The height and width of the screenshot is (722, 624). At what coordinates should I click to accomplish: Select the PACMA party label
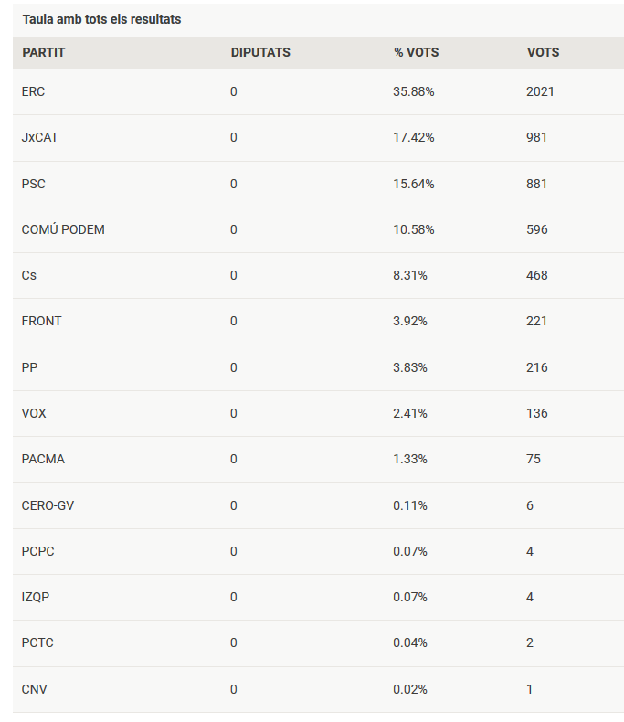pyautogui.click(x=43, y=459)
